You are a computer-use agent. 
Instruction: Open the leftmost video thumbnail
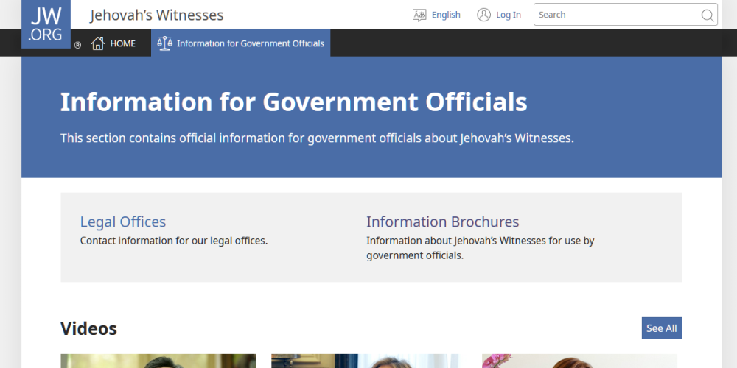tap(158, 361)
